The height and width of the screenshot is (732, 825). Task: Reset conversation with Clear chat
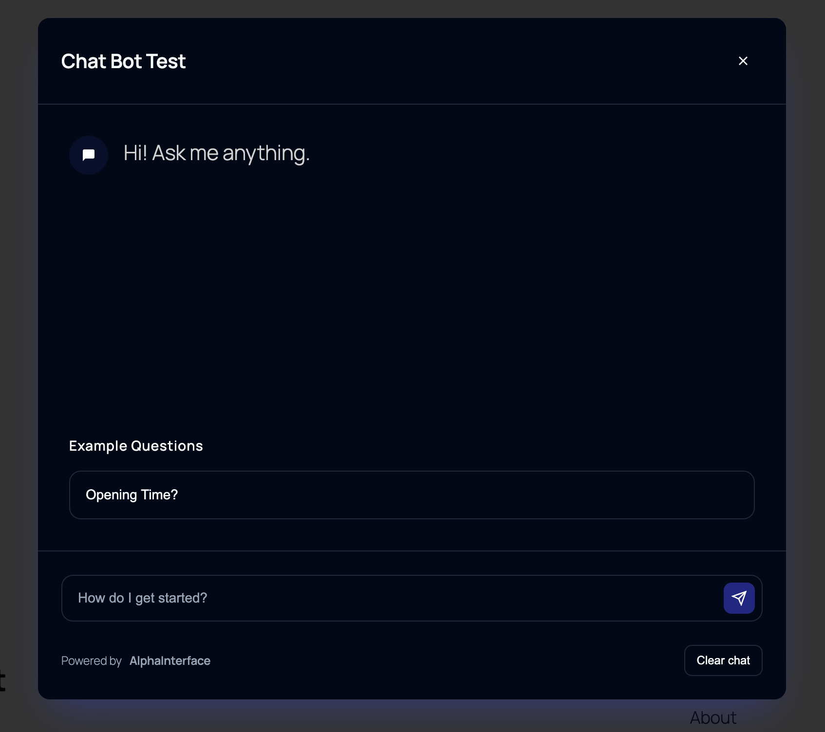[x=723, y=660]
